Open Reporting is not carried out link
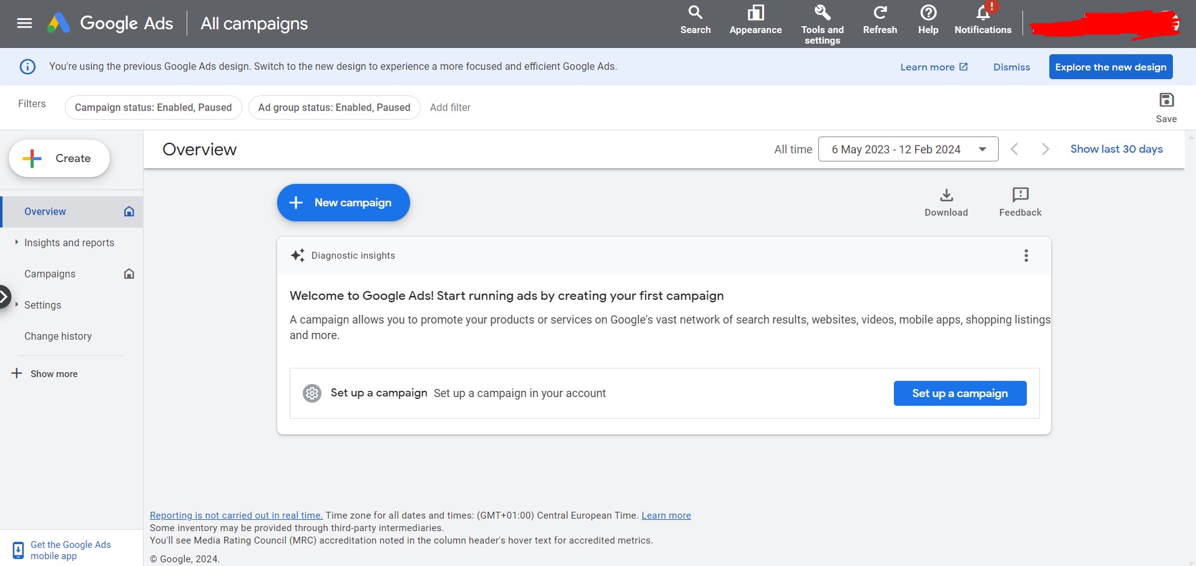 click(236, 516)
